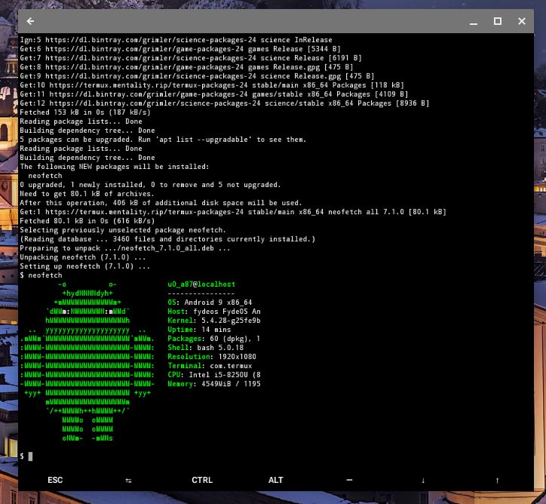The width and height of the screenshot is (546, 504).
Task: Click the 'u0_a87@localhost' user host text
Action: coord(201,284)
